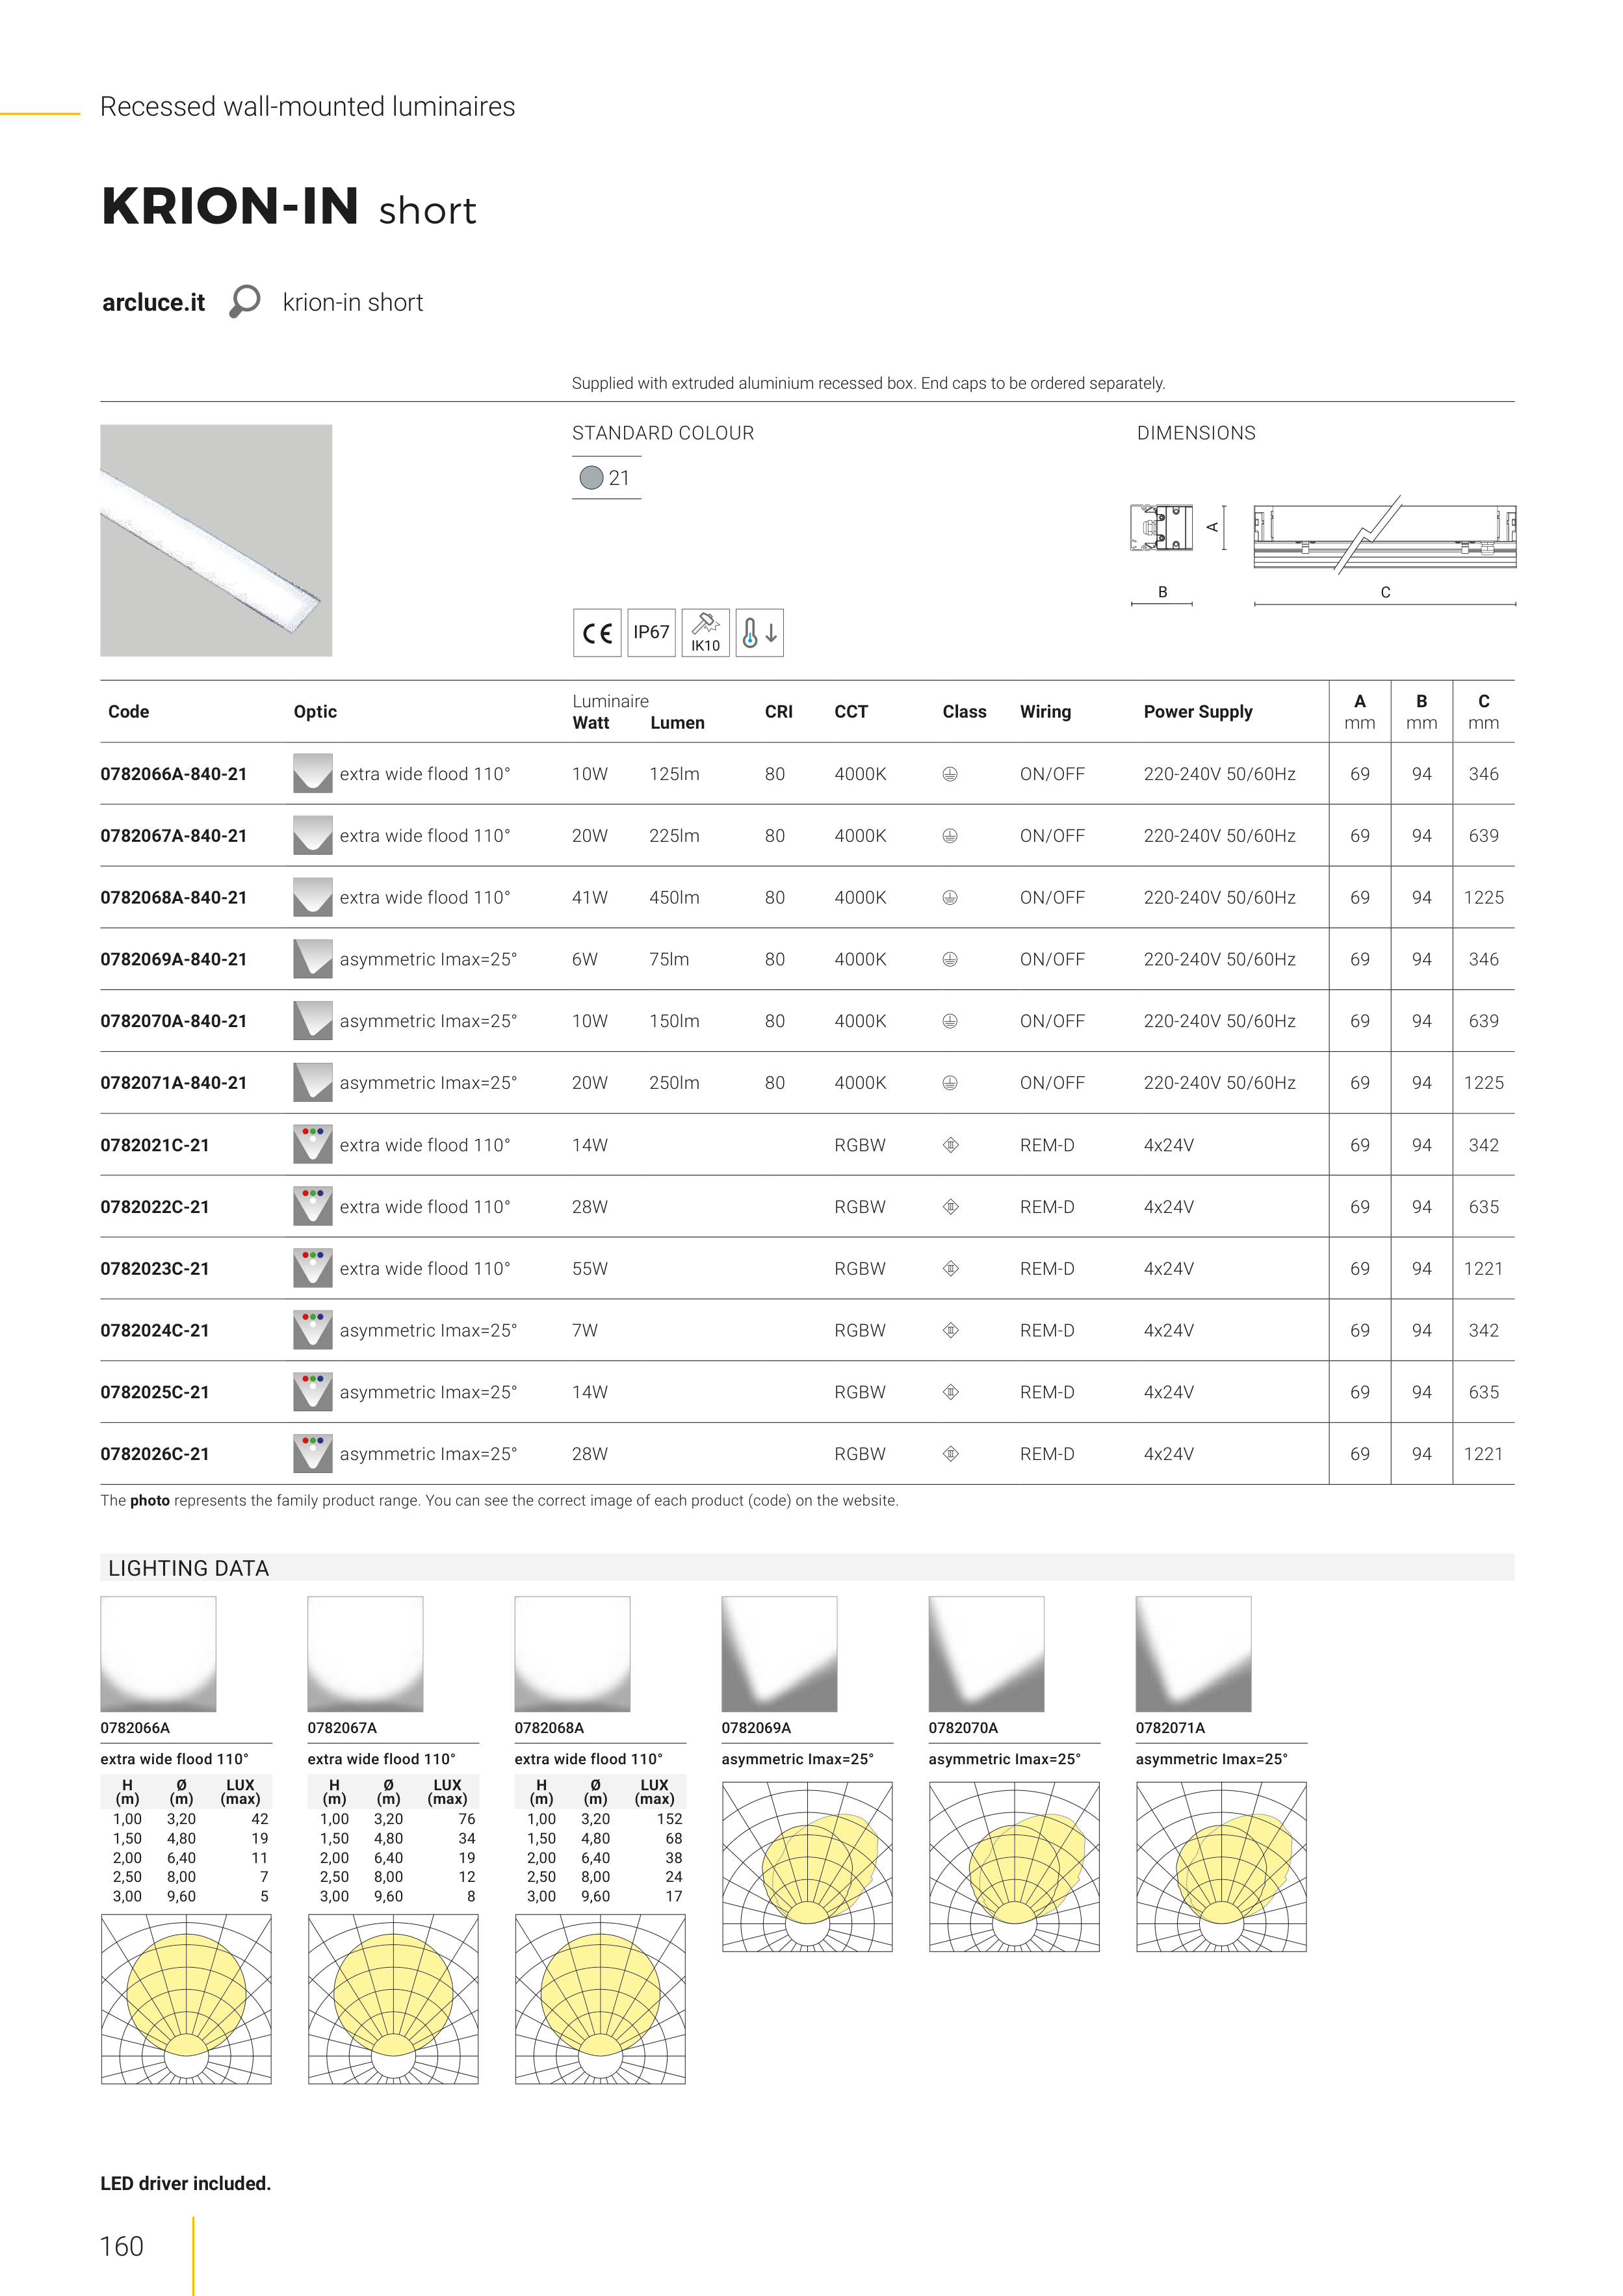
Task: Click the luminaire product photo
Action: [216, 541]
